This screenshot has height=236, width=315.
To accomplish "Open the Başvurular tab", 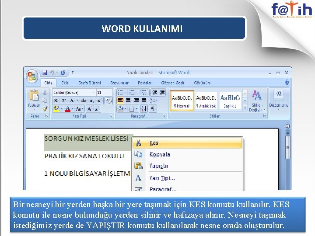I will 119,83.
